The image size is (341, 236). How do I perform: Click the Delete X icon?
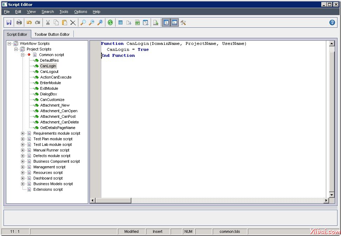pyautogui.click(x=73, y=22)
